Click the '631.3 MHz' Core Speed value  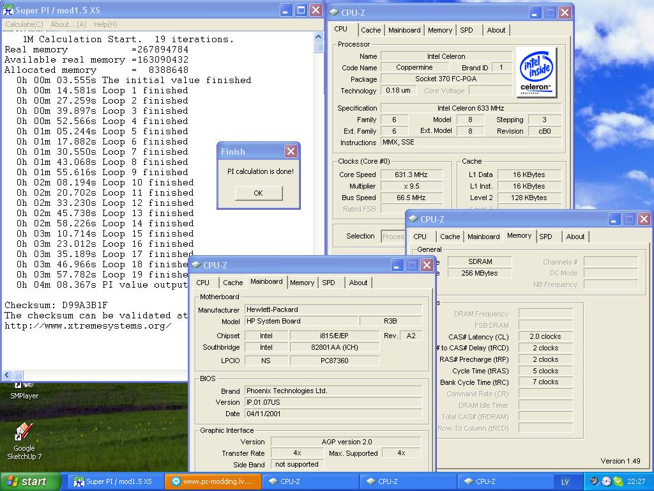click(411, 175)
